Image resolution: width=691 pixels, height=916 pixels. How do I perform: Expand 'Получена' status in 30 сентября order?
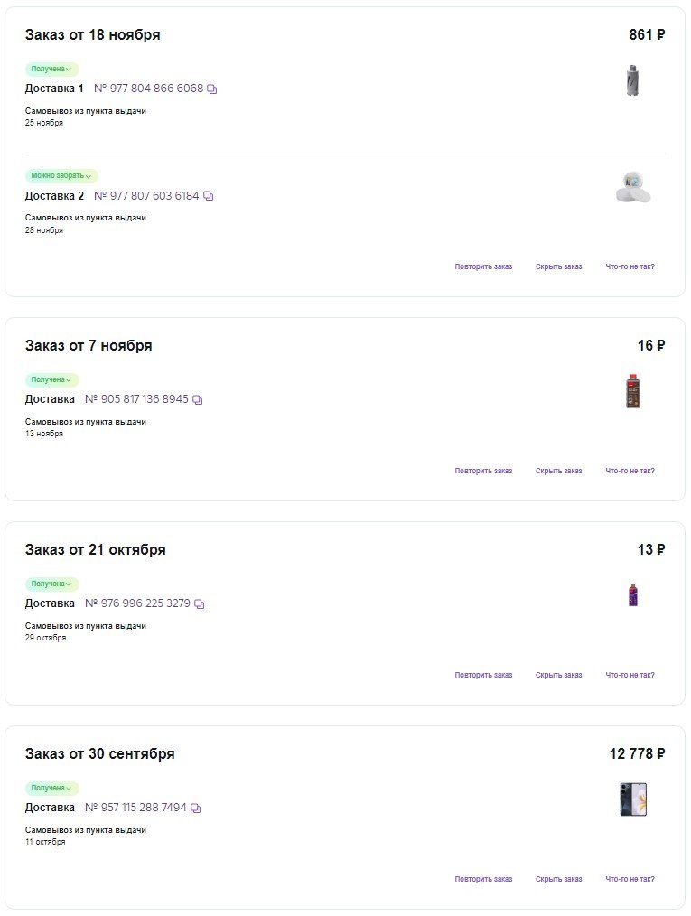coord(51,789)
